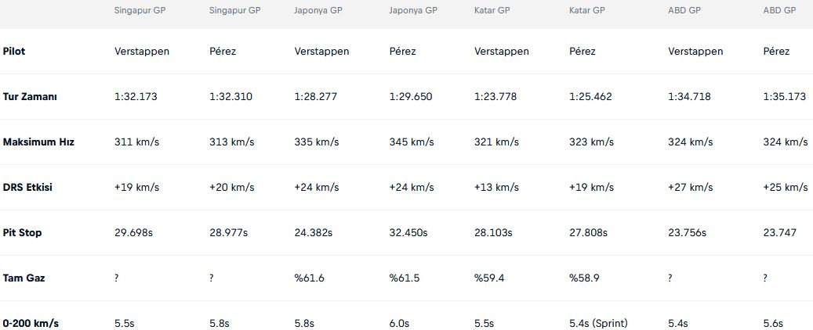This screenshot has height=330, width=813.
Task: Click the "0-200 km/s" row label
Action: coord(31,323)
